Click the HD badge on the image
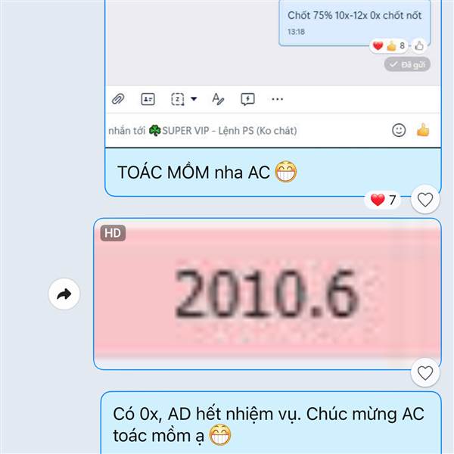The height and width of the screenshot is (454, 454). tap(113, 233)
